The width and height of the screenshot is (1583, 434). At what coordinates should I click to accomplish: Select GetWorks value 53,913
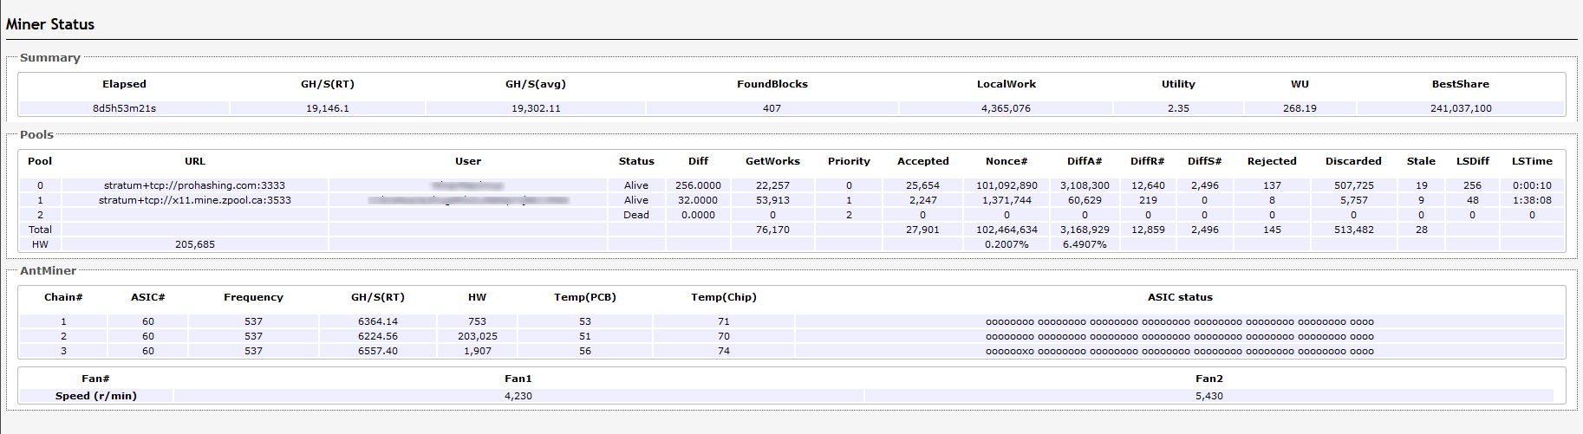[x=772, y=200]
